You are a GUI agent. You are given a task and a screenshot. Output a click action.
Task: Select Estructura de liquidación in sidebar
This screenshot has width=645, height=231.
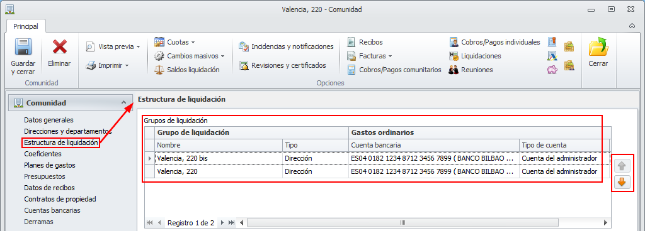click(x=61, y=142)
